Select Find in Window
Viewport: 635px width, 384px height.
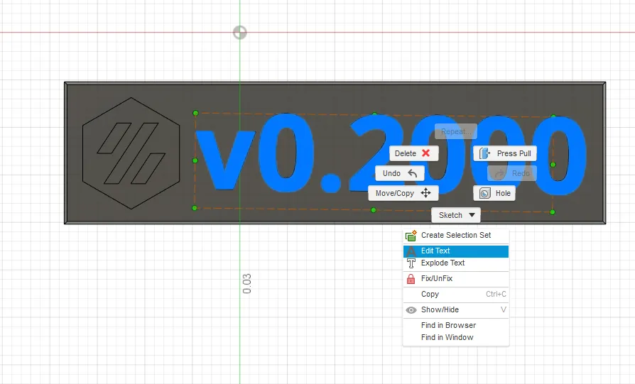[456, 337]
